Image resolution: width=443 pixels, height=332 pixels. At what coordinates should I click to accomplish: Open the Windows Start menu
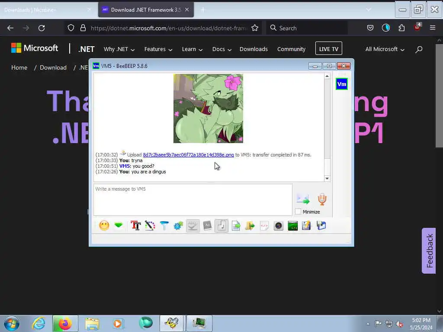tap(12, 323)
